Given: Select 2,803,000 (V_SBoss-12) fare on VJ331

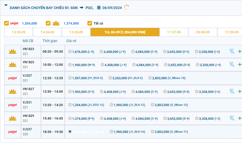Looking at the screenshot, I should 153,105.
